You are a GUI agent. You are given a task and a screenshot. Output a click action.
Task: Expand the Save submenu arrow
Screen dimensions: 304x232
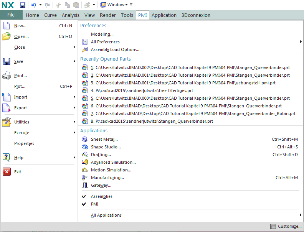point(74,61)
